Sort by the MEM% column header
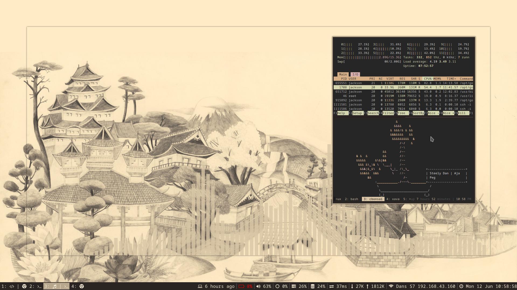517x290 pixels. pyautogui.click(x=437, y=79)
